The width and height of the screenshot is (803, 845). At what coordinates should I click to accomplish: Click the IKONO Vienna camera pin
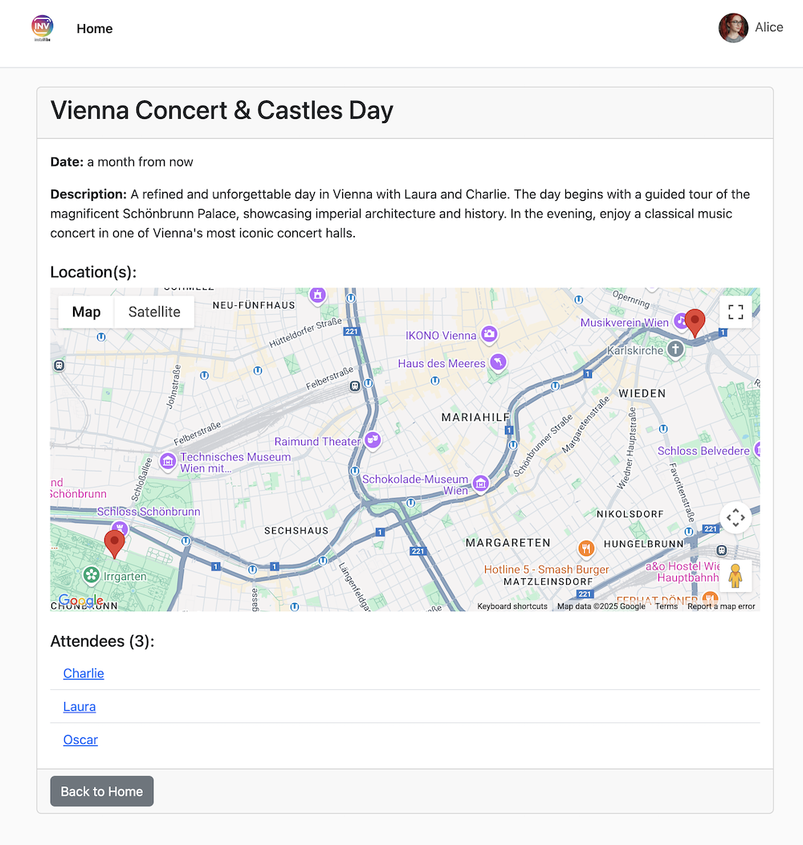[489, 335]
